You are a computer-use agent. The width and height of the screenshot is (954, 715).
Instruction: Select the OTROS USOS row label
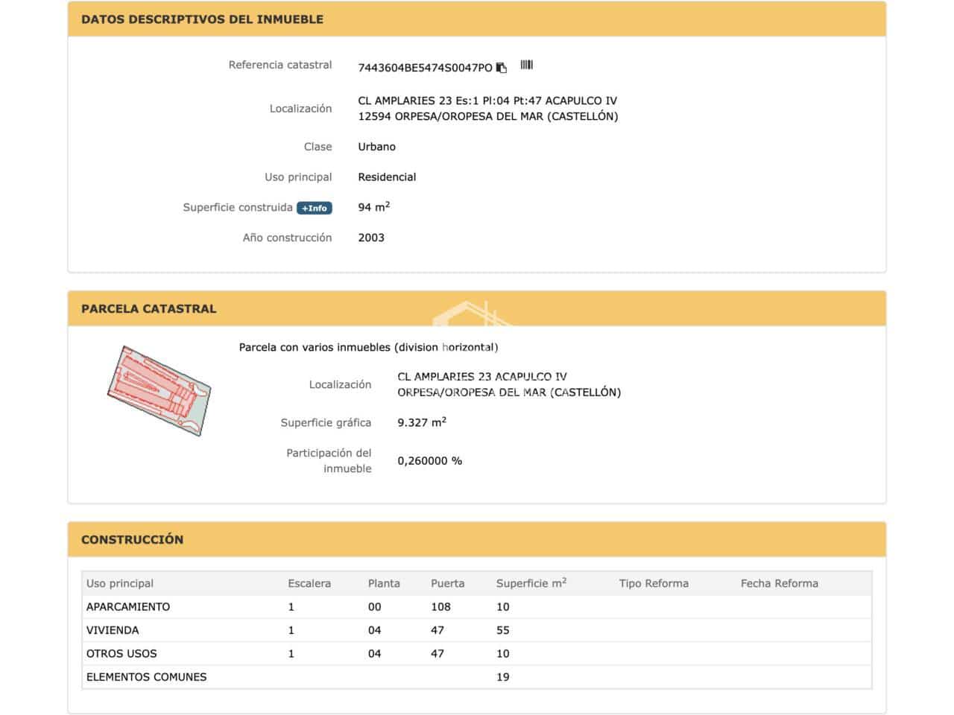pyautogui.click(x=121, y=654)
